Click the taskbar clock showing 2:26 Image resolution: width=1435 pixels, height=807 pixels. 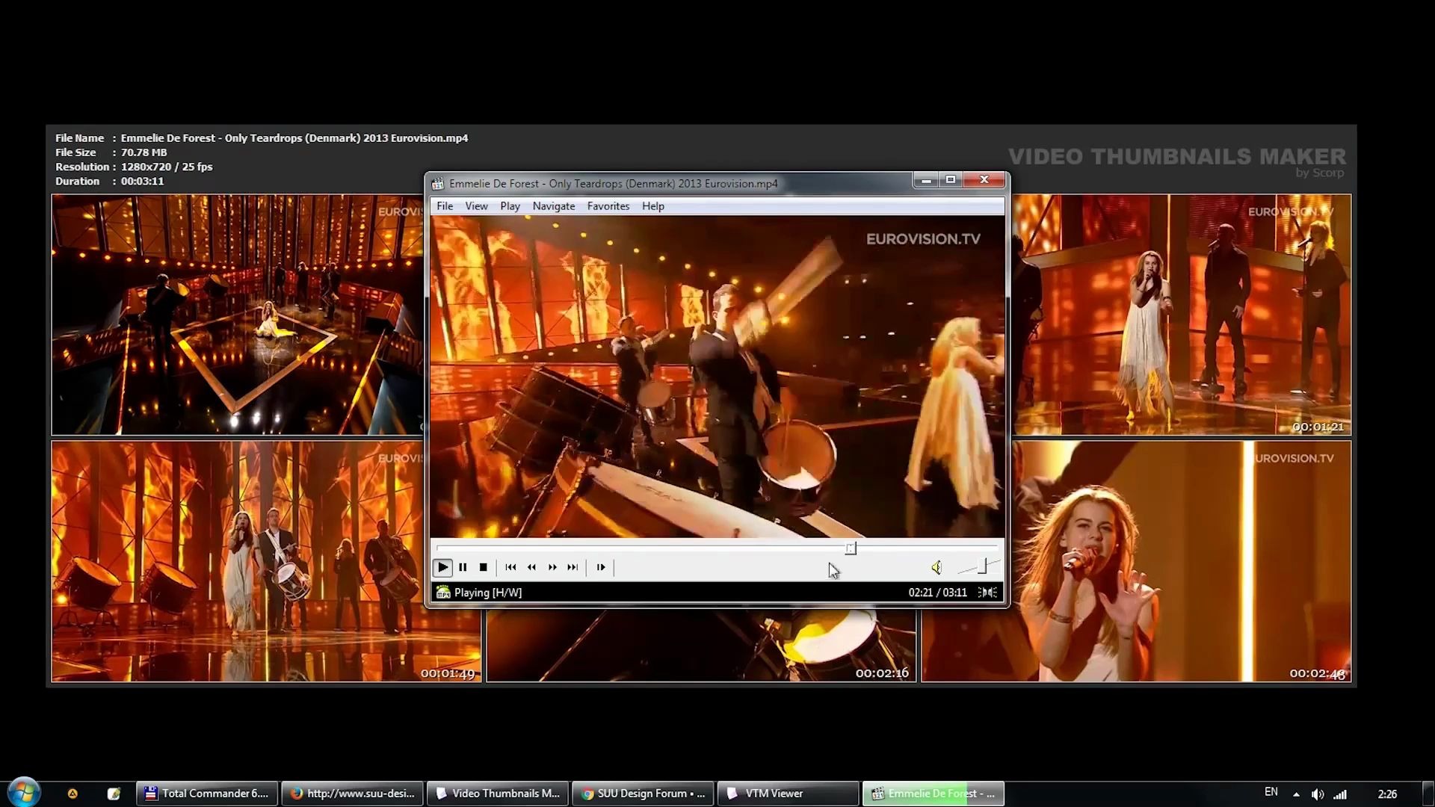point(1387,794)
